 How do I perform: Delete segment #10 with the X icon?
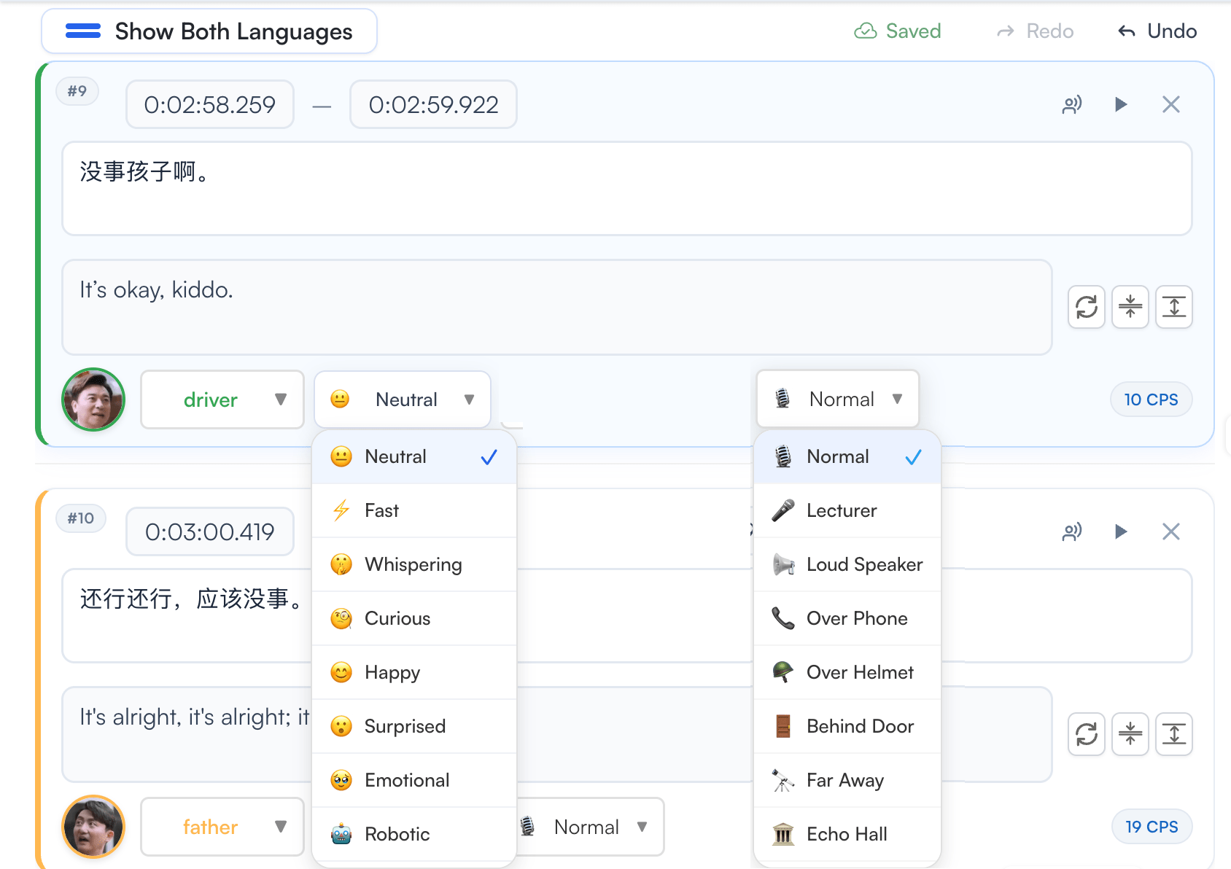pyautogui.click(x=1171, y=531)
